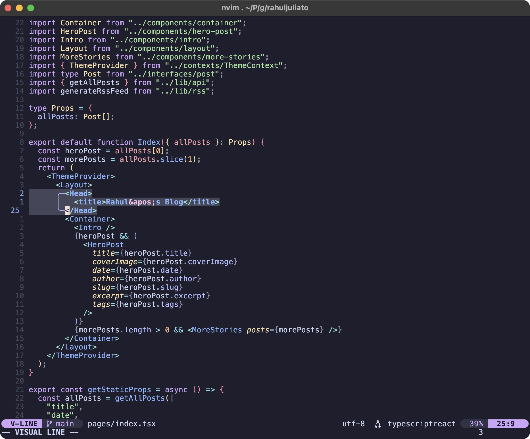Click the Linux penguin icon in statusline
The image size is (530, 439).
coord(377,424)
